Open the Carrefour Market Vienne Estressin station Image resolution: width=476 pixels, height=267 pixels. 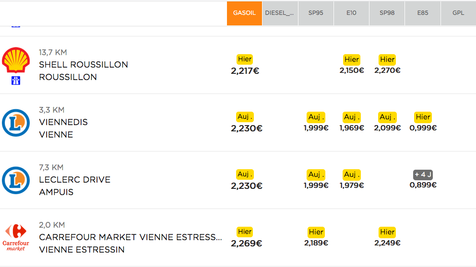pos(131,244)
